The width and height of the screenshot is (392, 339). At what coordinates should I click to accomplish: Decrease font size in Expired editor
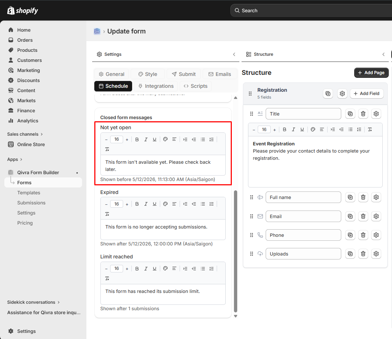106,204
